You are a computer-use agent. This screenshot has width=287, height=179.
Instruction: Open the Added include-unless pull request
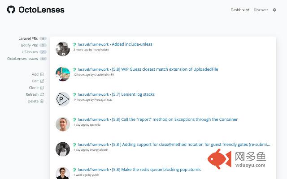pos(132,44)
